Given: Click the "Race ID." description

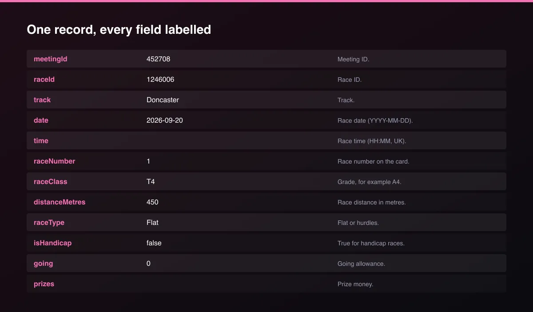Looking at the screenshot, I should click(x=350, y=80).
